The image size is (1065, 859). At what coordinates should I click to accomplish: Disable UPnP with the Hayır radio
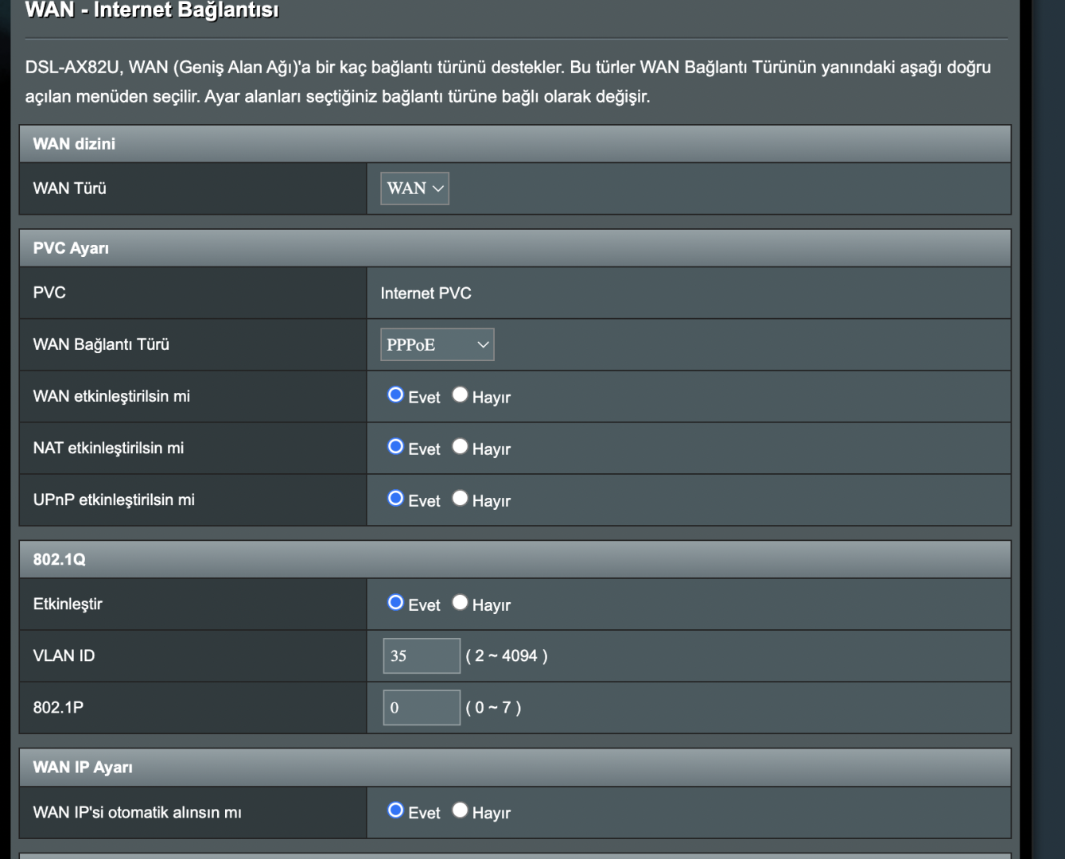tap(460, 499)
